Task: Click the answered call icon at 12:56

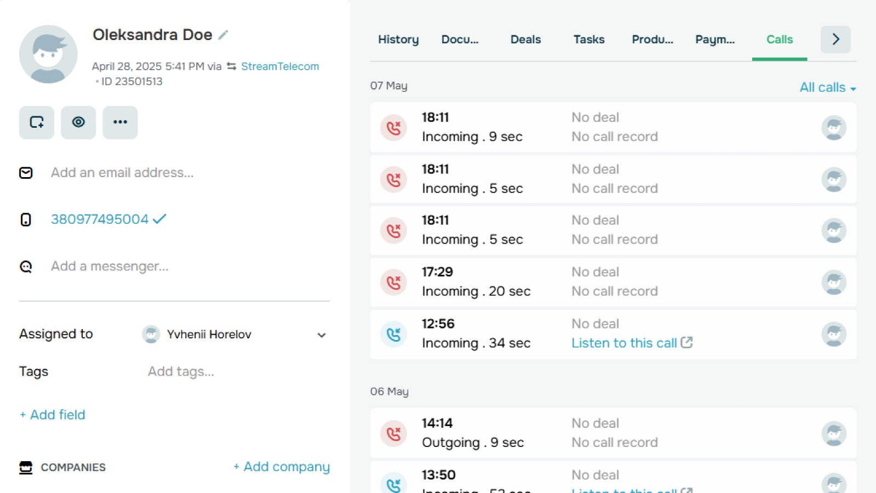Action: [x=393, y=334]
